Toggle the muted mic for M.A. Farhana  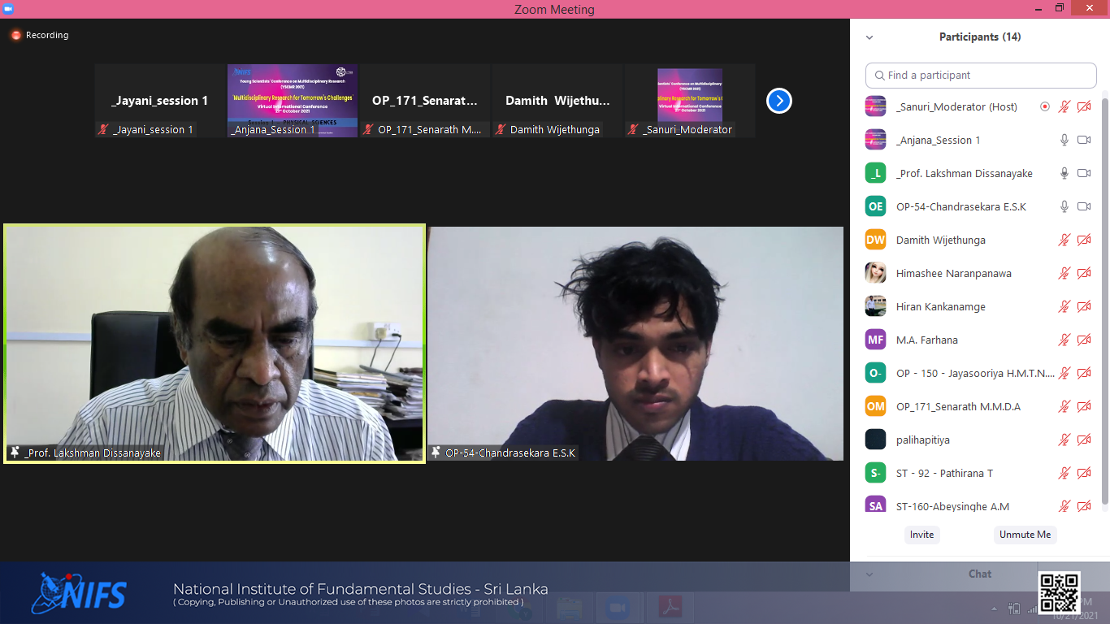(x=1064, y=340)
